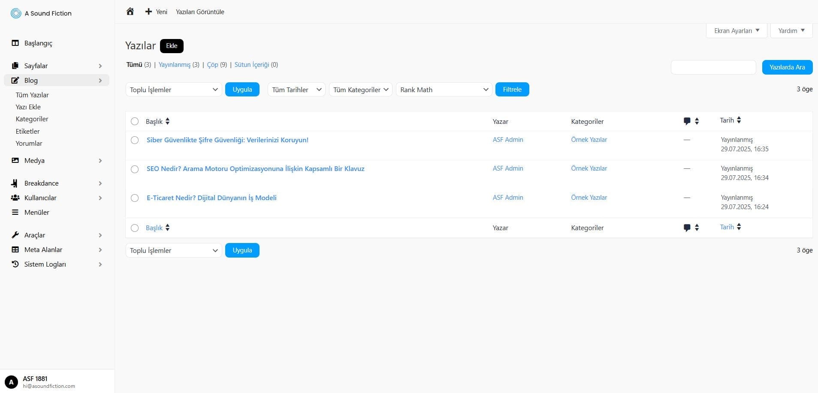Click the home icon in top bar

coord(130,12)
